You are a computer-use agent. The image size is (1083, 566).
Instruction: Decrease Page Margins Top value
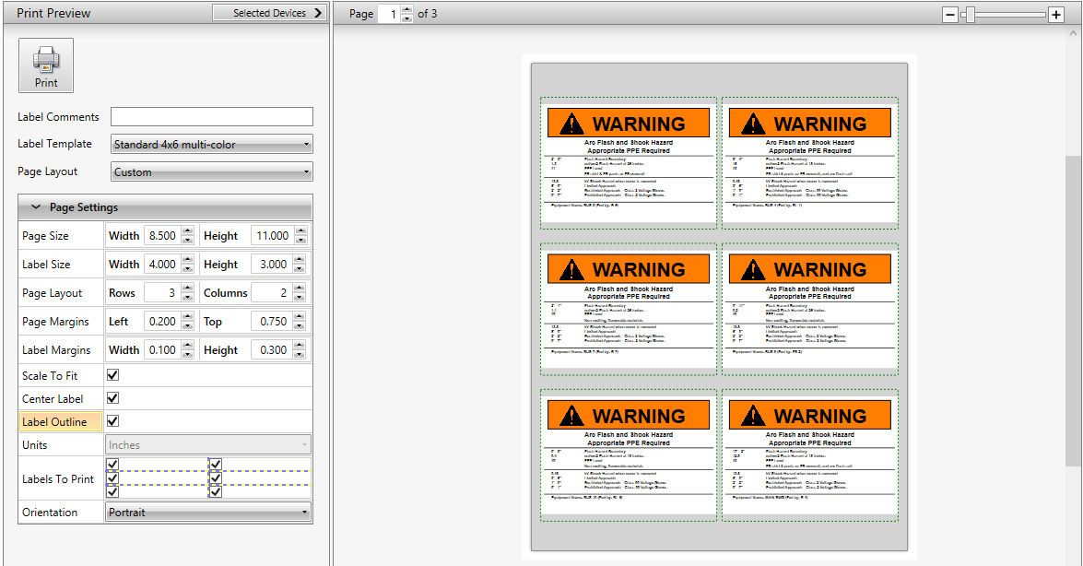[299, 325]
